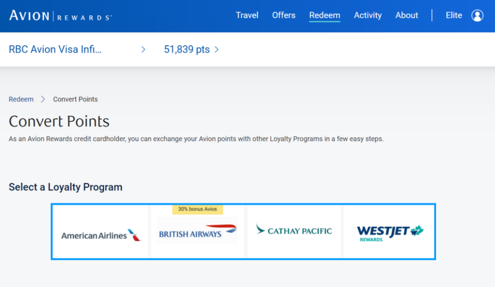Image resolution: width=495 pixels, height=287 pixels.
Task: Click the Avion Rewards logo
Action: pyautogui.click(x=60, y=15)
